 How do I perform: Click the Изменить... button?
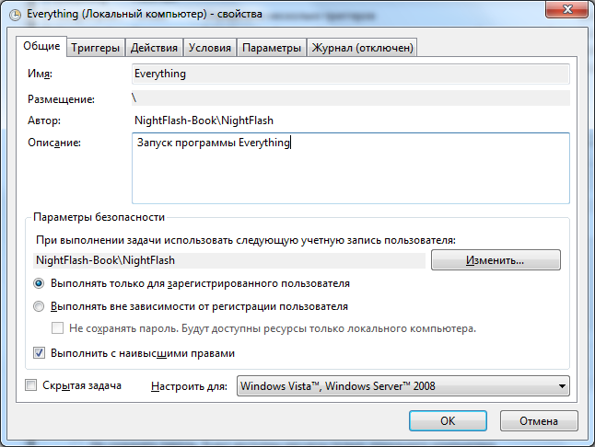point(496,260)
